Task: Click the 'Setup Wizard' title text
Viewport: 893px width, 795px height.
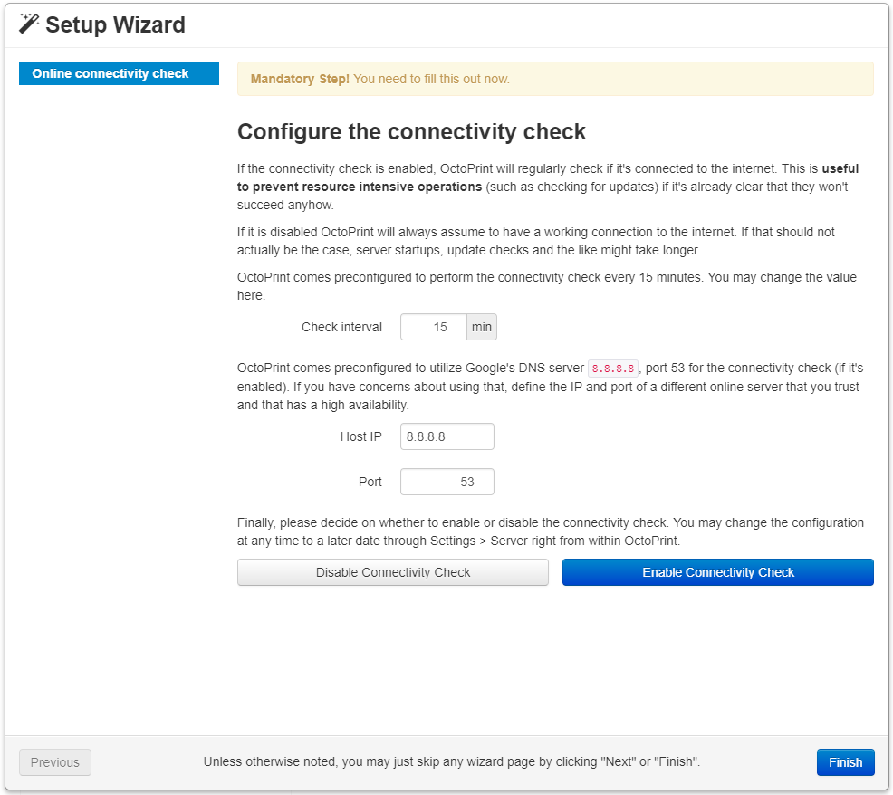Action: click(115, 24)
